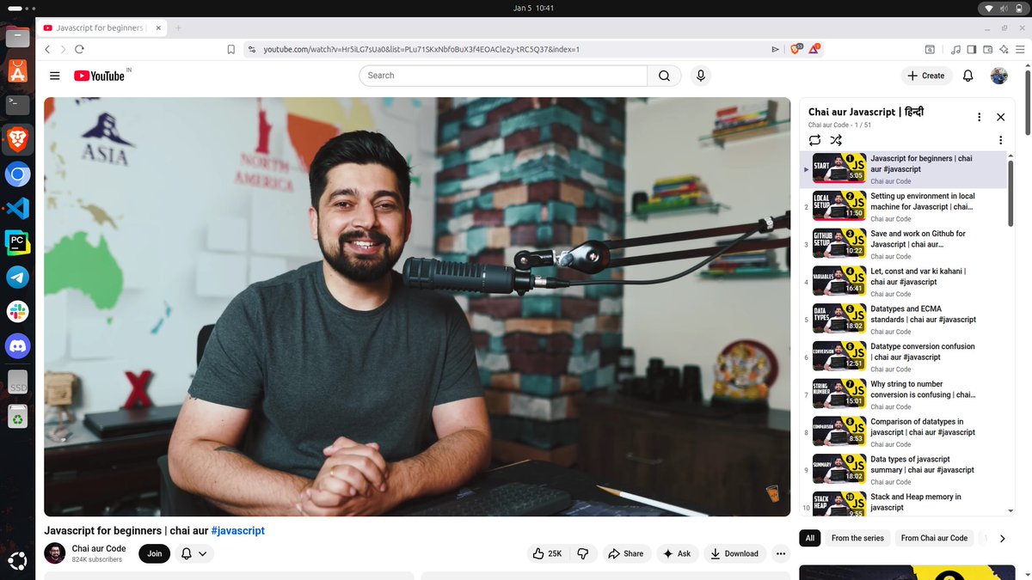The height and width of the screenshot is (580, 1032).
Task: Open site settings icon in address bar
Action: 252,49
